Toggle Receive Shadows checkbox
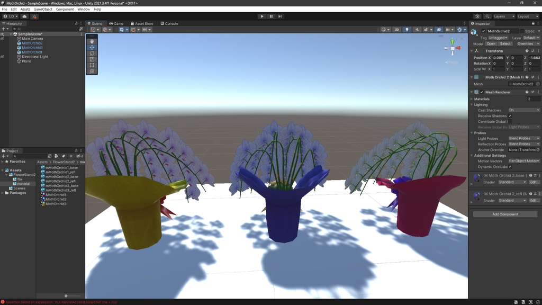 pos(510,116)
